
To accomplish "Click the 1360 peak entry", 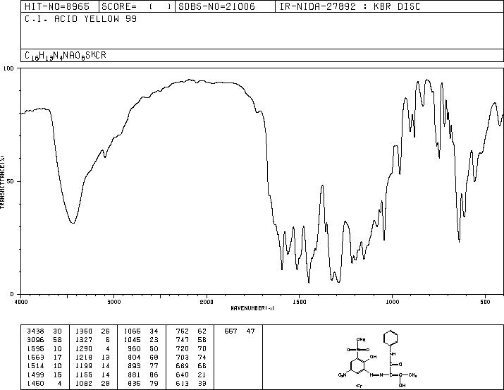I will [x=92, y=331].
